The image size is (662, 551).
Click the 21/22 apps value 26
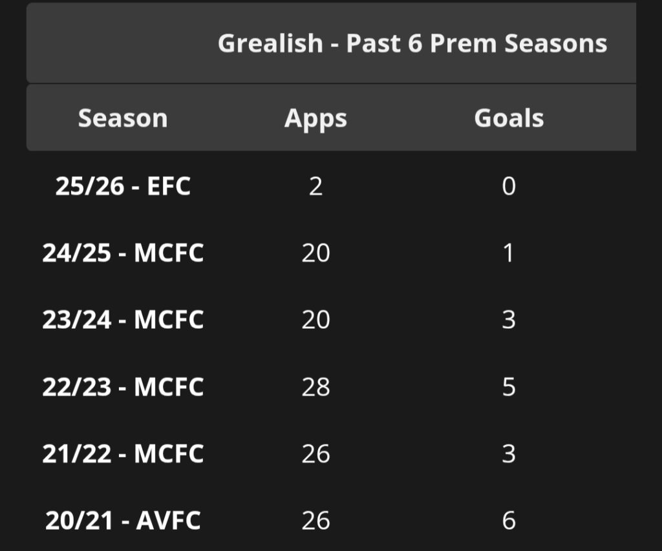[315, 454]
